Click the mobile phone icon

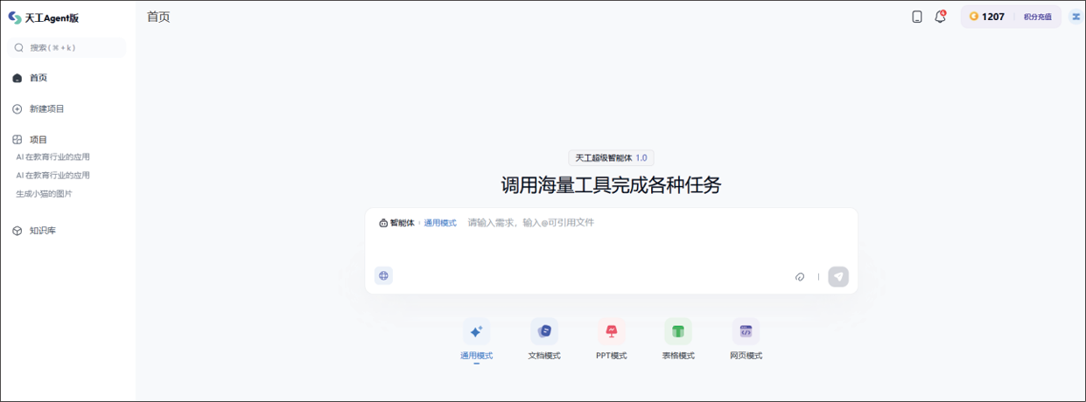[x=917, y=17]
